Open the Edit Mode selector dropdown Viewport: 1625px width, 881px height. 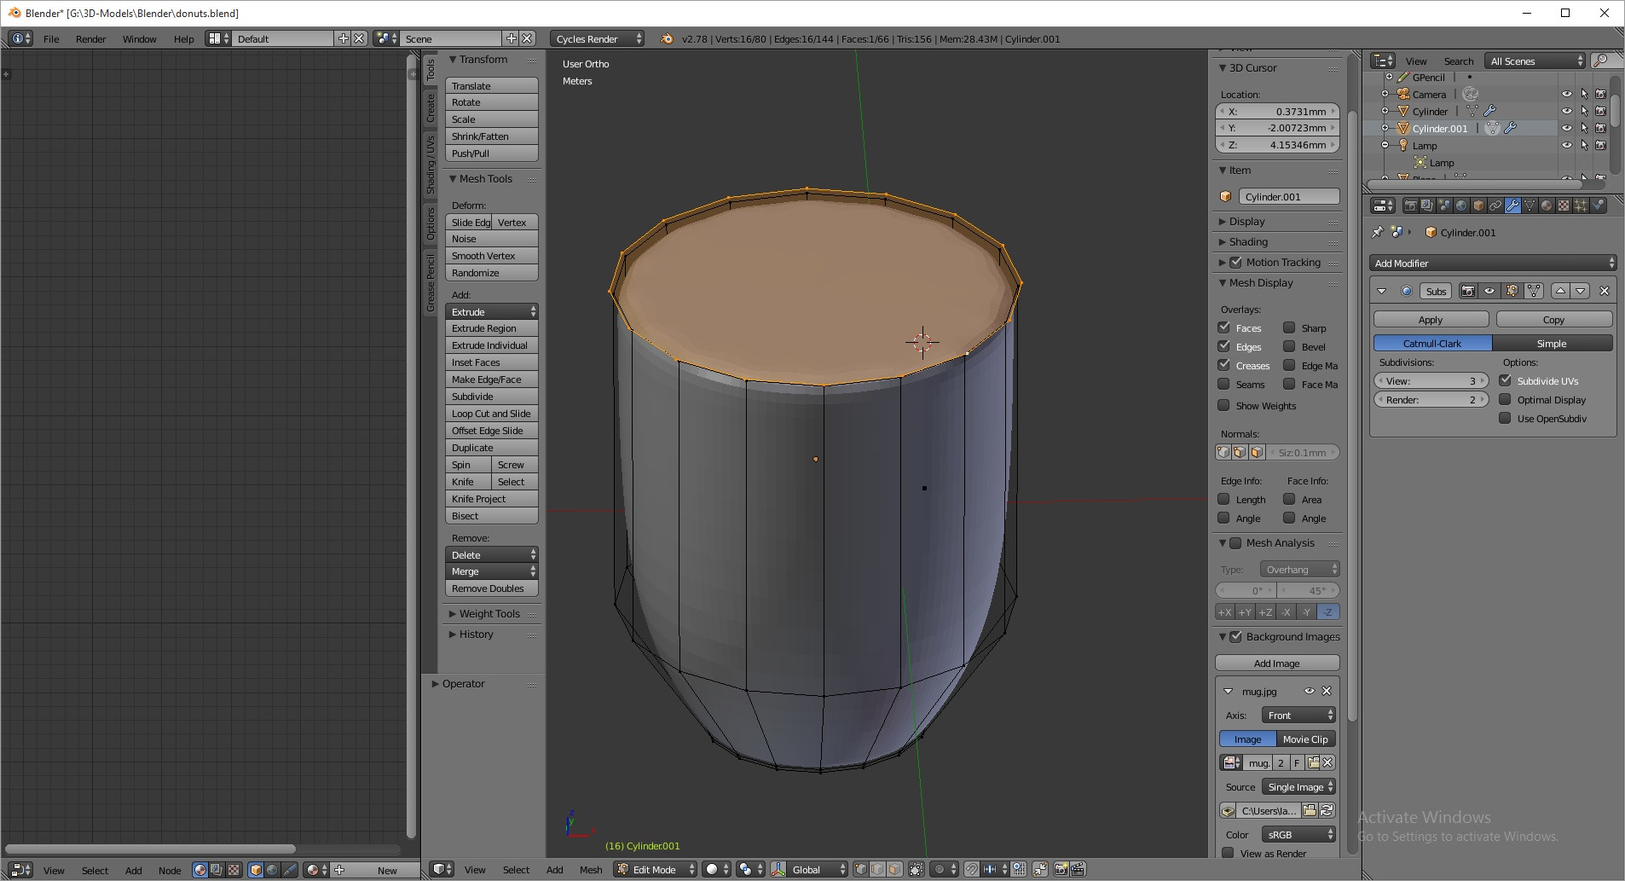[x=656, y=869]
